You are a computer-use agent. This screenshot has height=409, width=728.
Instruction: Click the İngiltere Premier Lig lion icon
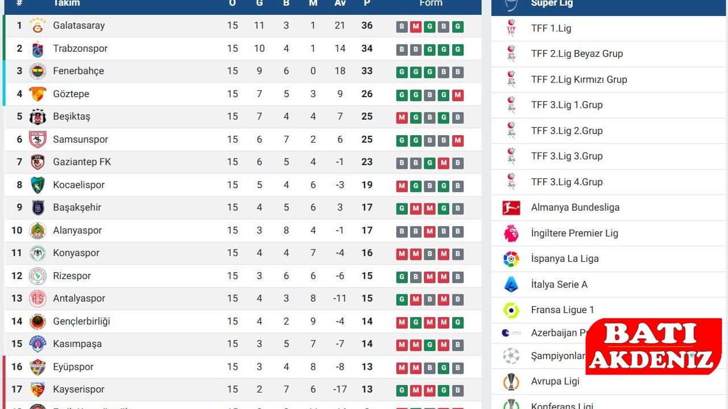(511, 233)
